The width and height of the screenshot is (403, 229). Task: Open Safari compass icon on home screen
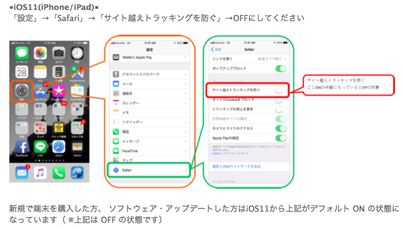(59, 147)
